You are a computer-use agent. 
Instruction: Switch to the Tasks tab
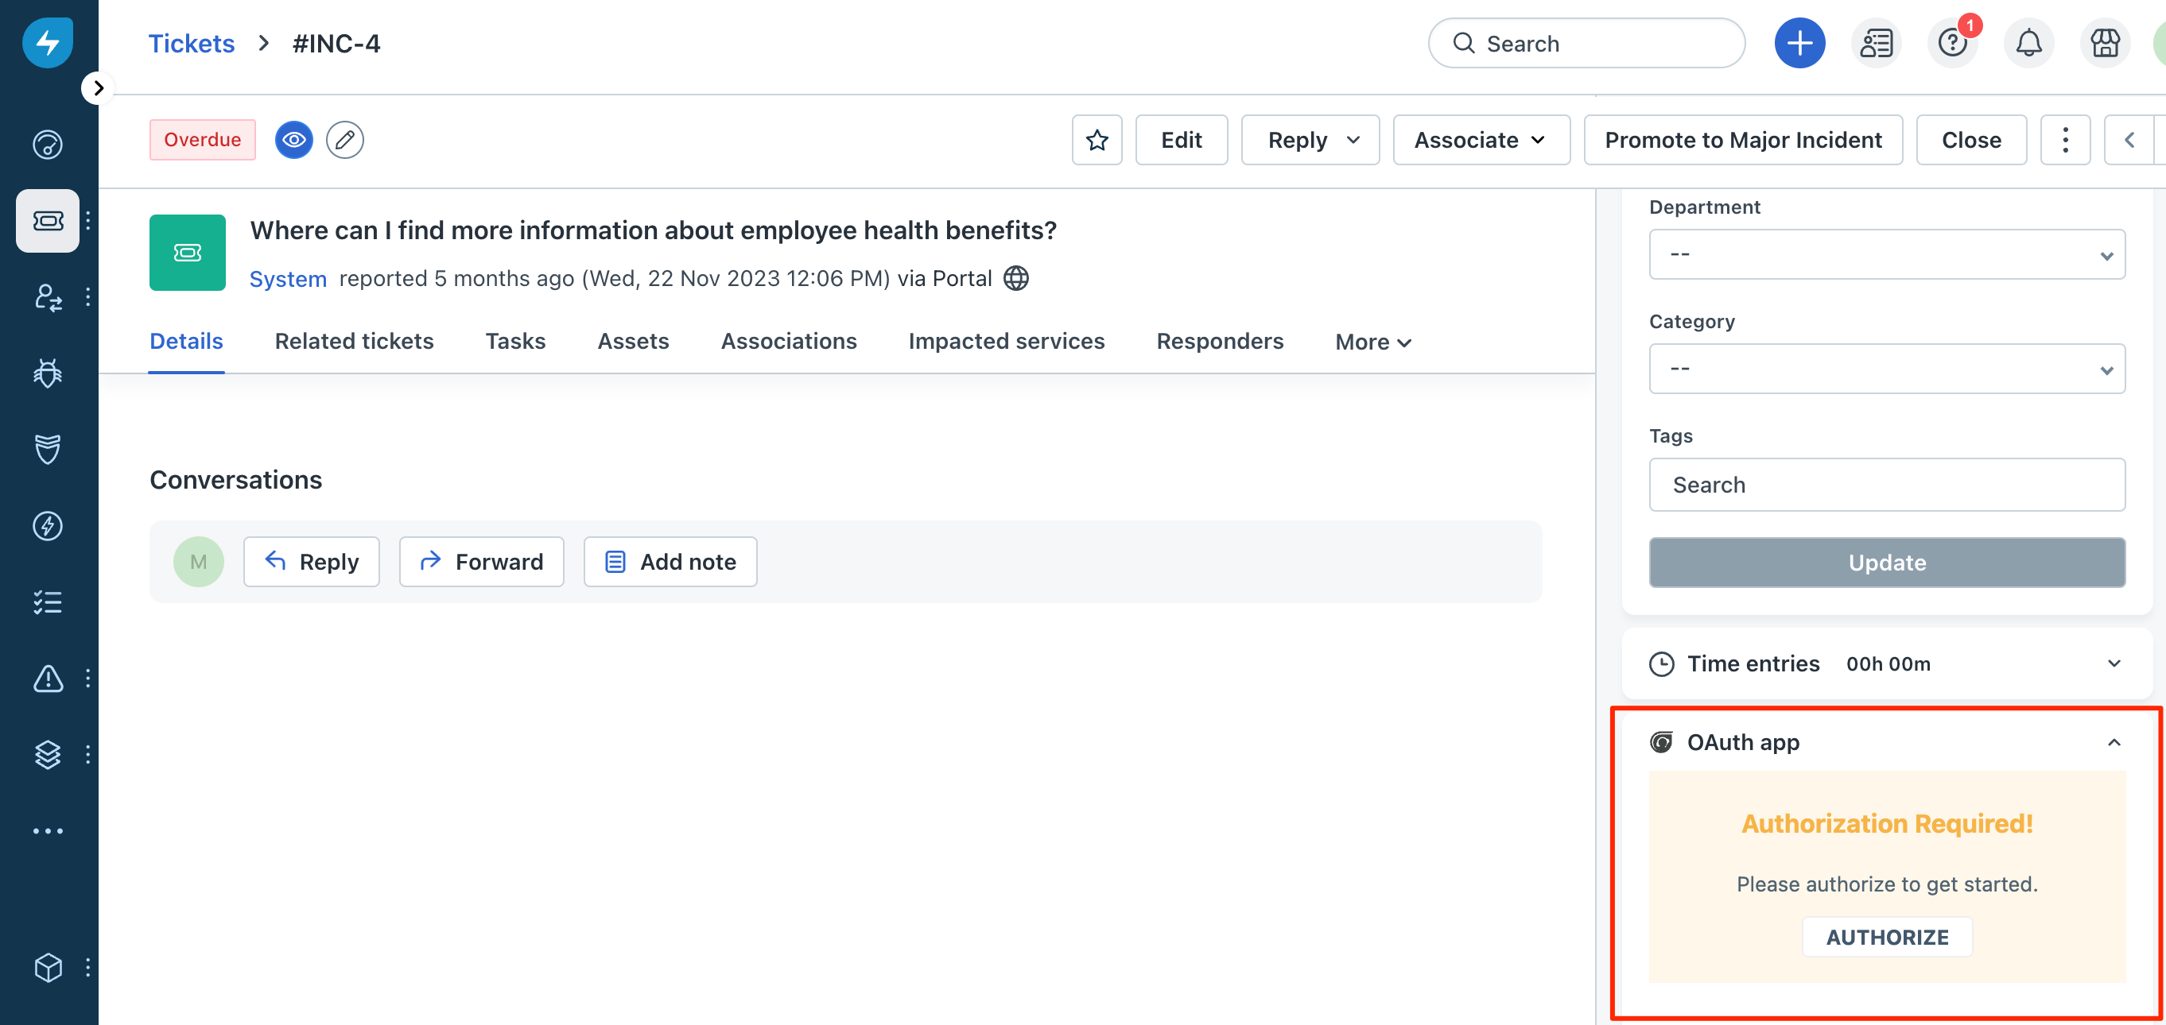click(x=515, y=341)
